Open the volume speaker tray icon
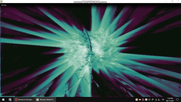Viewport: 181px width, 102px height. click(149, 99)
